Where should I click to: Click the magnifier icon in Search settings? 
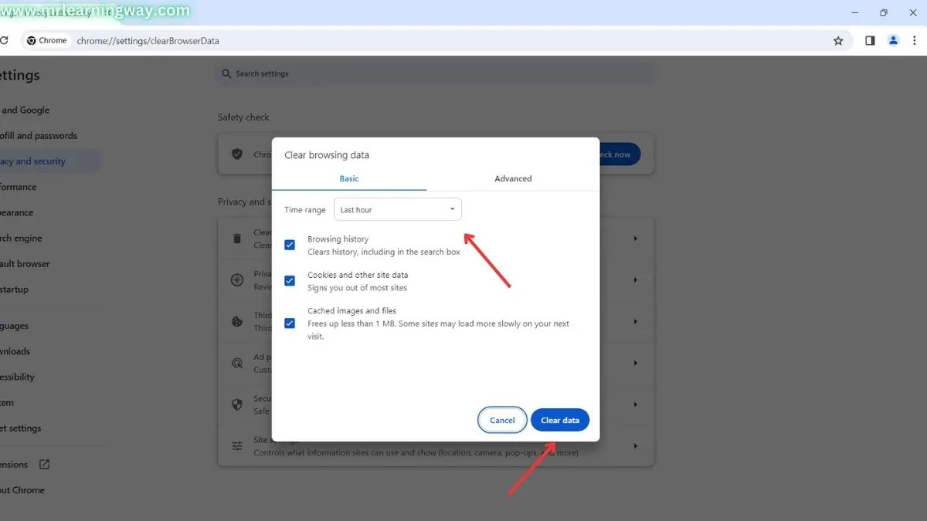(226, 74)
